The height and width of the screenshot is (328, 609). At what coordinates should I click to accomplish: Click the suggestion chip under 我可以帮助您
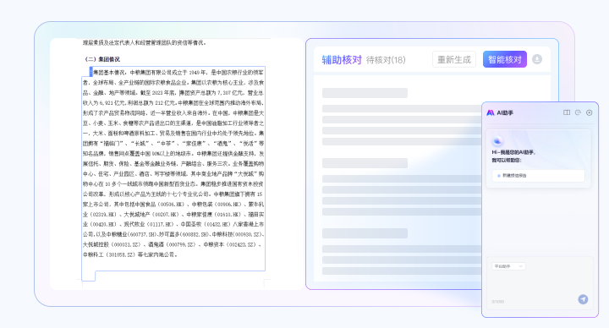[x=538, y=176]
